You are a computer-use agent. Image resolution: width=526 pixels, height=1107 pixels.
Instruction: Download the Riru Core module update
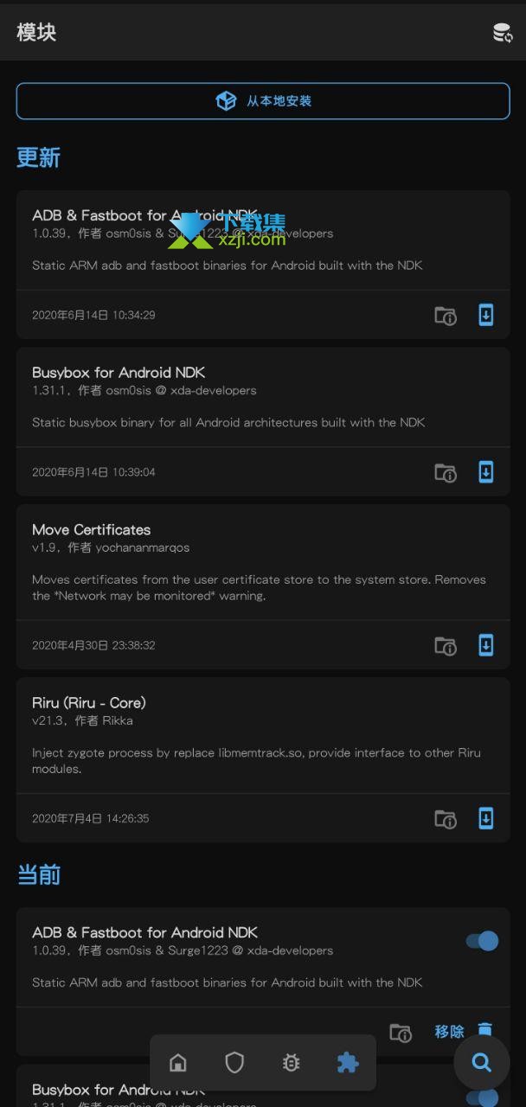(x=486, y=818)
